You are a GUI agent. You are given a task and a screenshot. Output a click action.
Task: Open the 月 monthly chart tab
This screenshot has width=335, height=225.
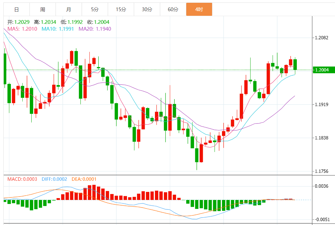pos(69,9)
